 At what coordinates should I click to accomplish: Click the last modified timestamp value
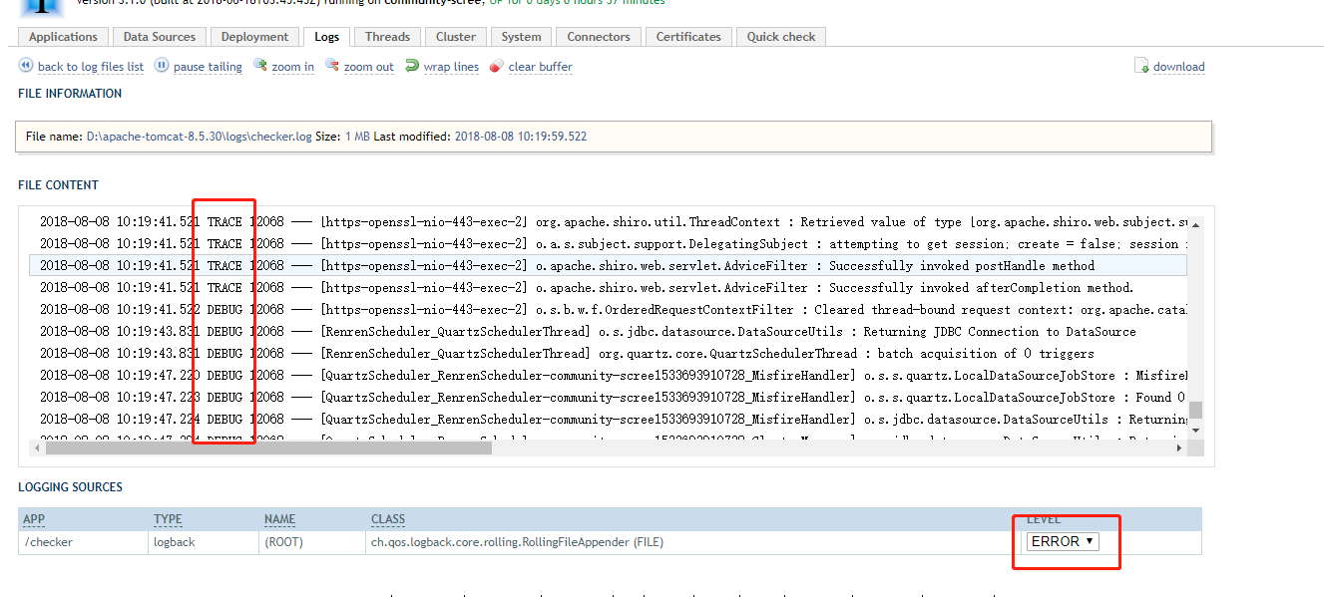pyautogui.click(x=521, y=137)
